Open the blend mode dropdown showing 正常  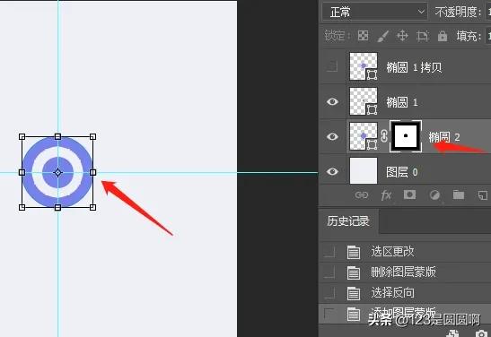[375, 12]
